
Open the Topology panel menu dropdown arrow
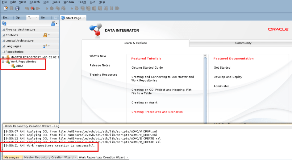(x=56, y=23)
